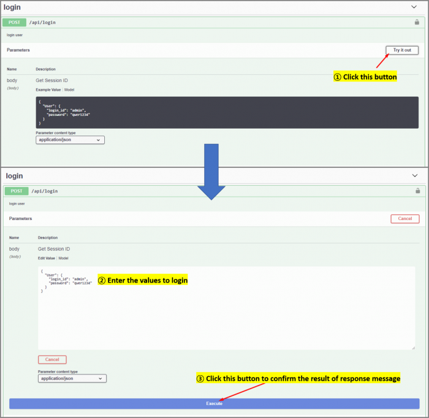Click the POST badge beside Try it out panel

pos(15,22)
